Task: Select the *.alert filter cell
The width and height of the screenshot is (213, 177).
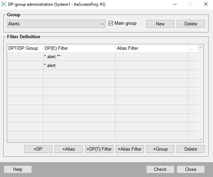Action: tap(79, 65)
